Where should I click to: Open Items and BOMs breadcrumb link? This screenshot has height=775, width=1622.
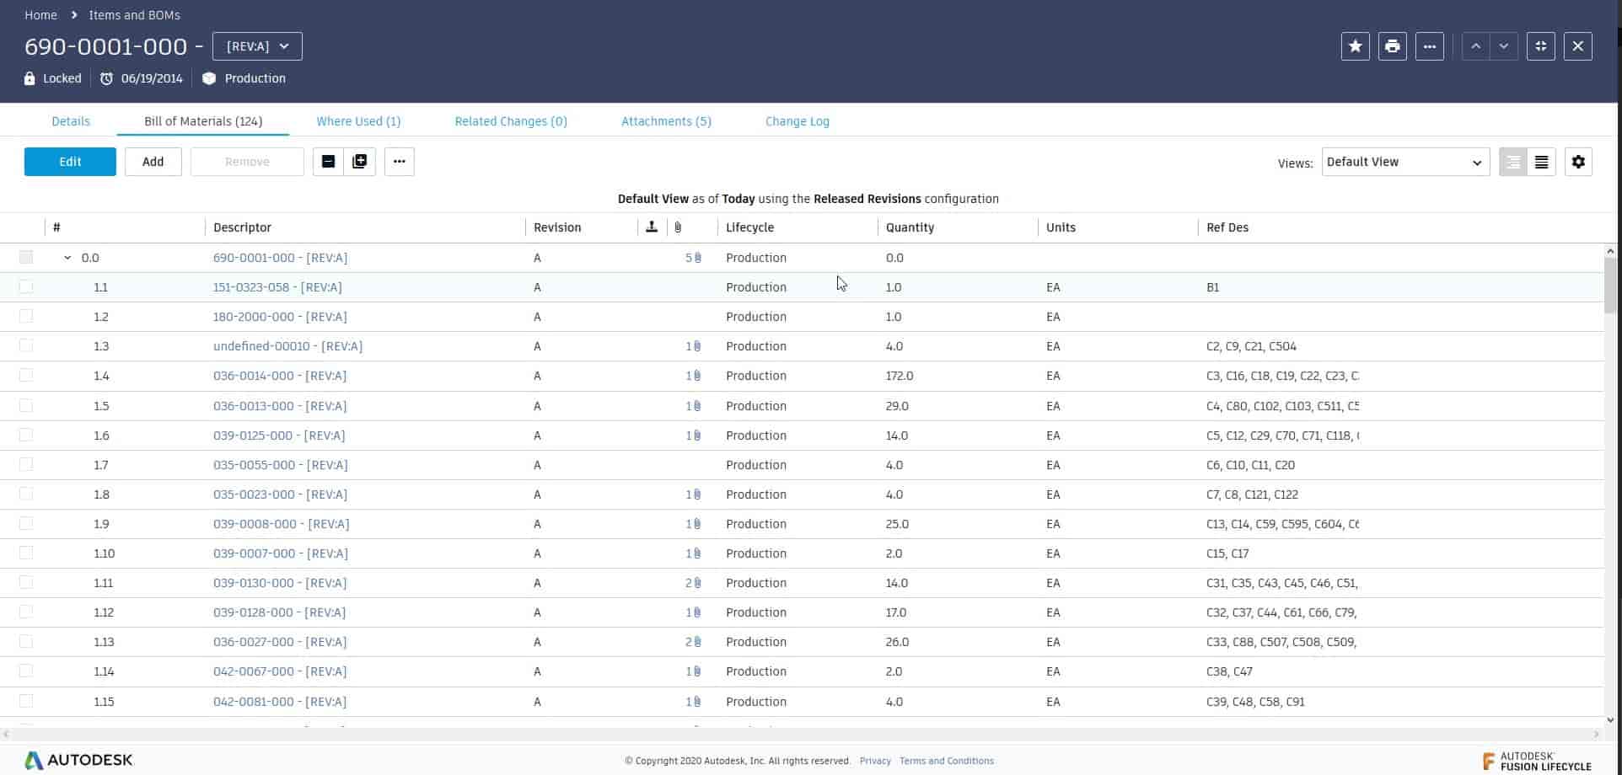click(134, 15)
